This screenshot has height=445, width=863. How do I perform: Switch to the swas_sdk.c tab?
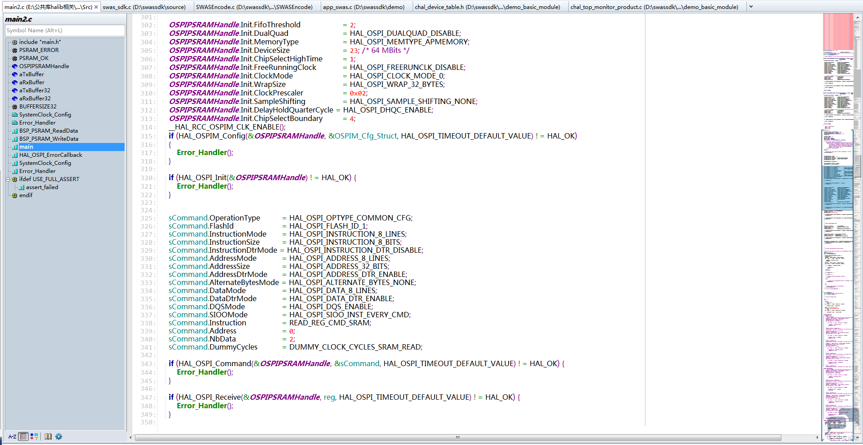click(144, 7)
